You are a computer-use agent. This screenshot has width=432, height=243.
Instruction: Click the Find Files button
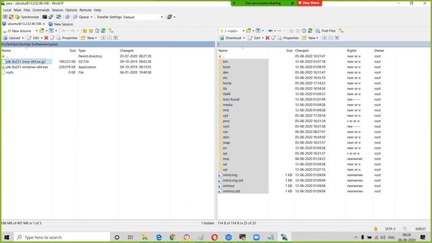[x=326, y=31]
